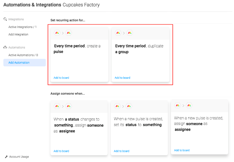Add new-pulse assign someone recipe to board
The height and width of the screenshot is (162, 234).
182,150
